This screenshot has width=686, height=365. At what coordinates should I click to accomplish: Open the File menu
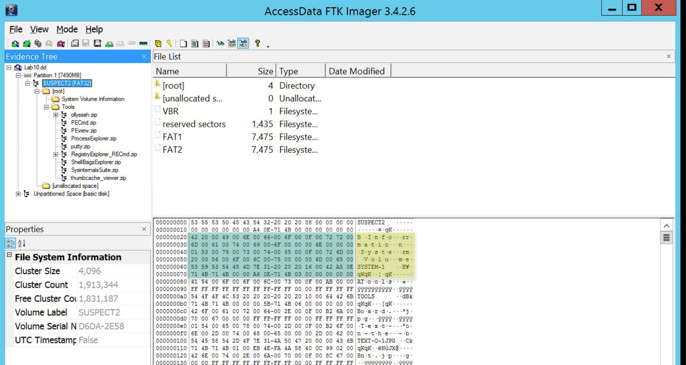16,29
